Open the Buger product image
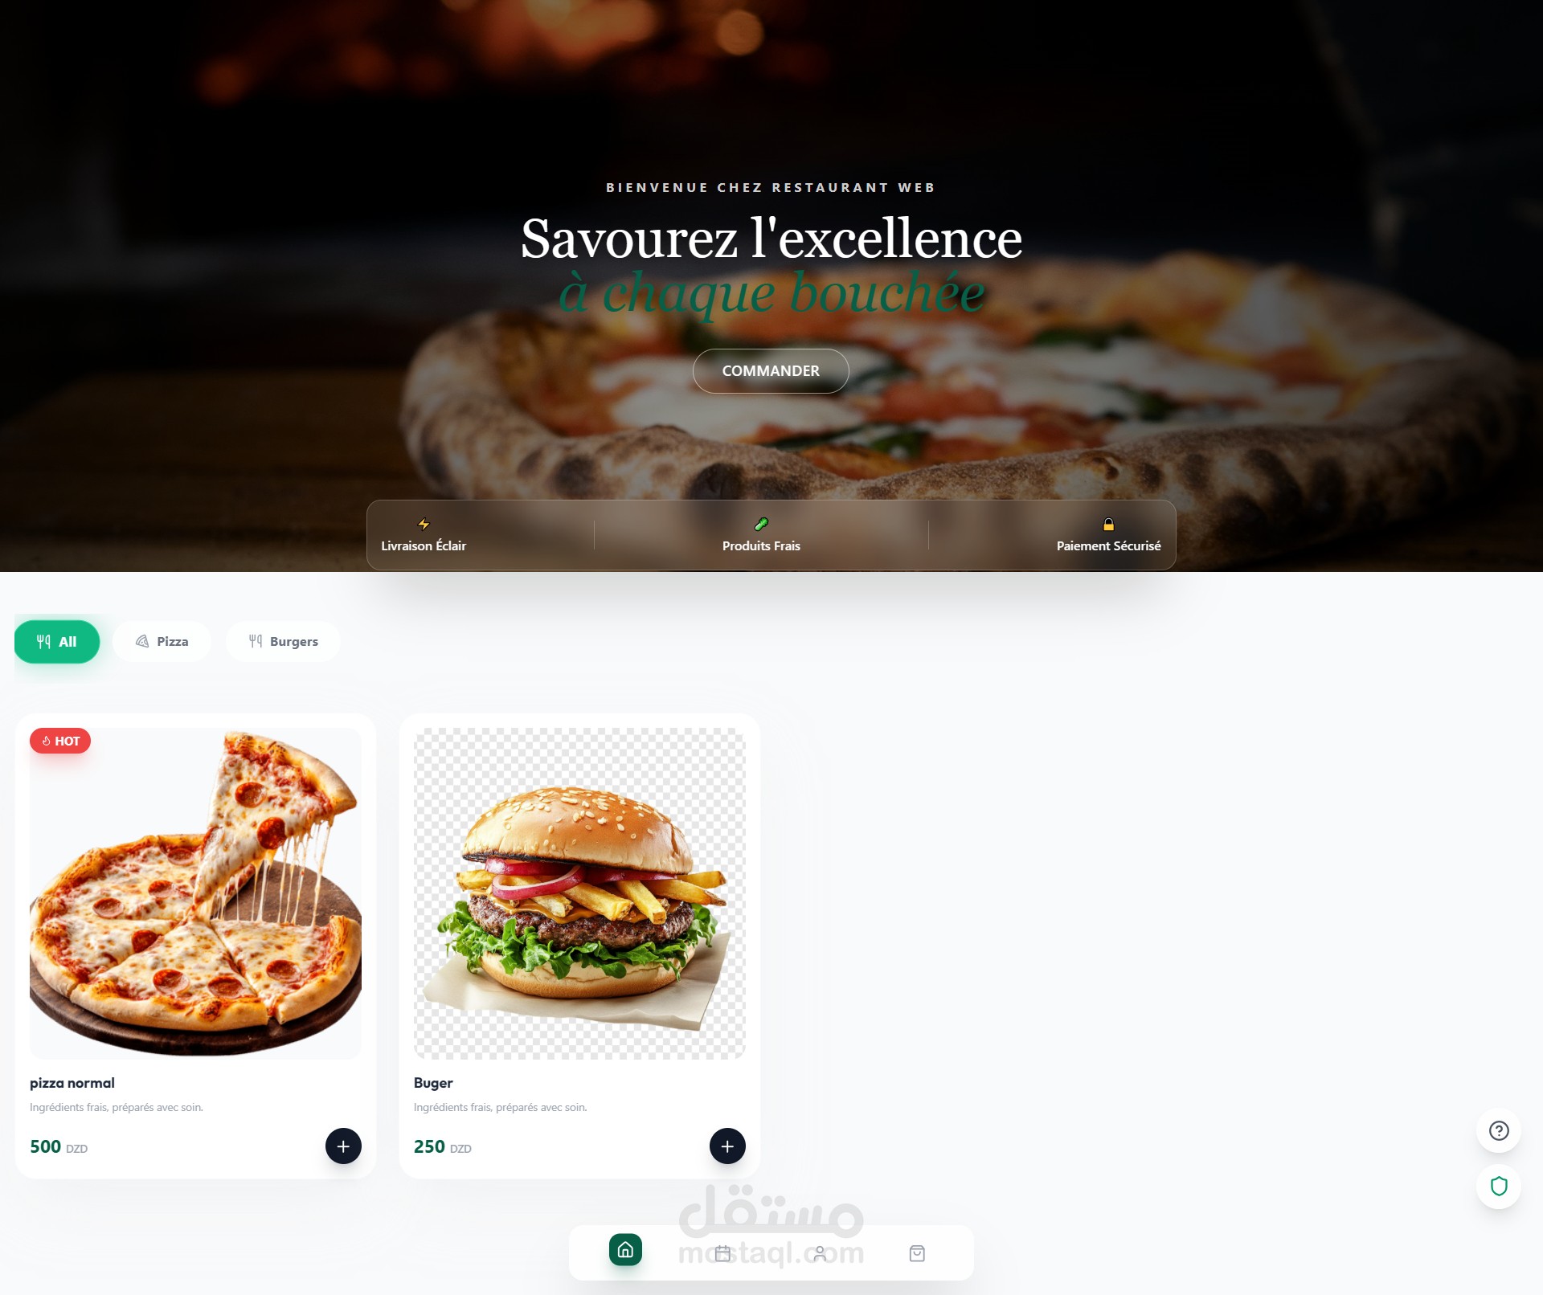Image resolution: width=1543 pixels, height=1295 pixels. tap(579, 893)
